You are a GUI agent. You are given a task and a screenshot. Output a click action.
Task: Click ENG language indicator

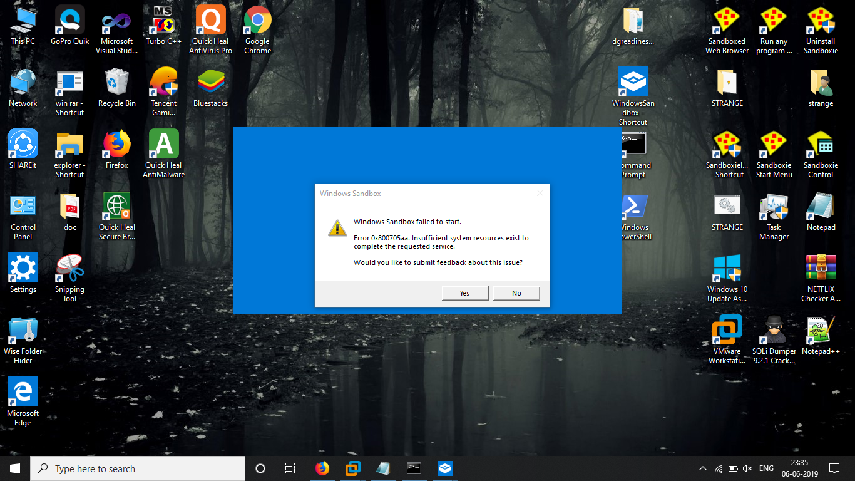[766, 468]
